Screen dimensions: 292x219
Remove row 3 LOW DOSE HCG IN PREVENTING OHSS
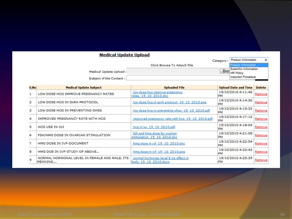261,110
